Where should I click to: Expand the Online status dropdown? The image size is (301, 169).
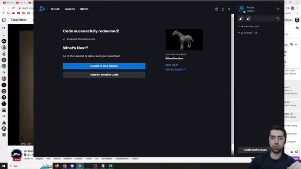click(x=252, y=11)
